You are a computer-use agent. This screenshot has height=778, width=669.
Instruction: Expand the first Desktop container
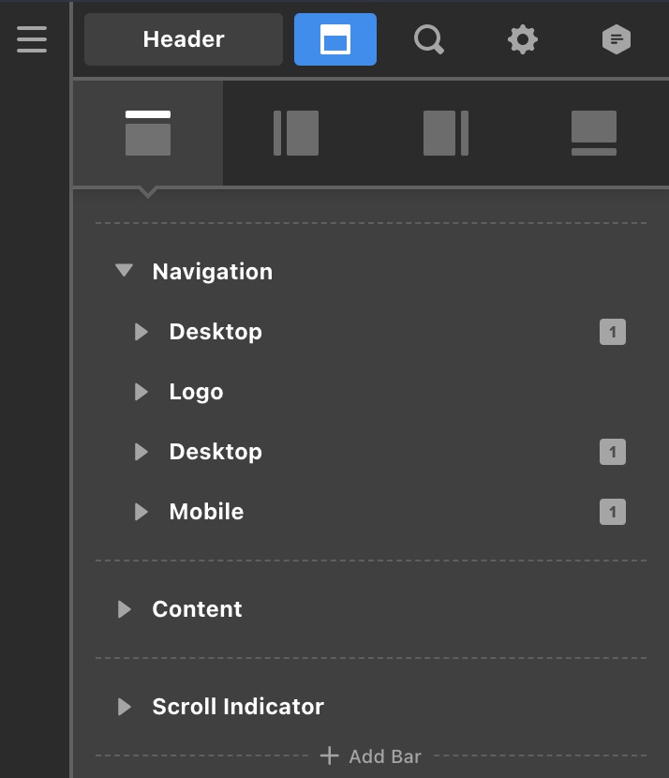coord(141,332)
